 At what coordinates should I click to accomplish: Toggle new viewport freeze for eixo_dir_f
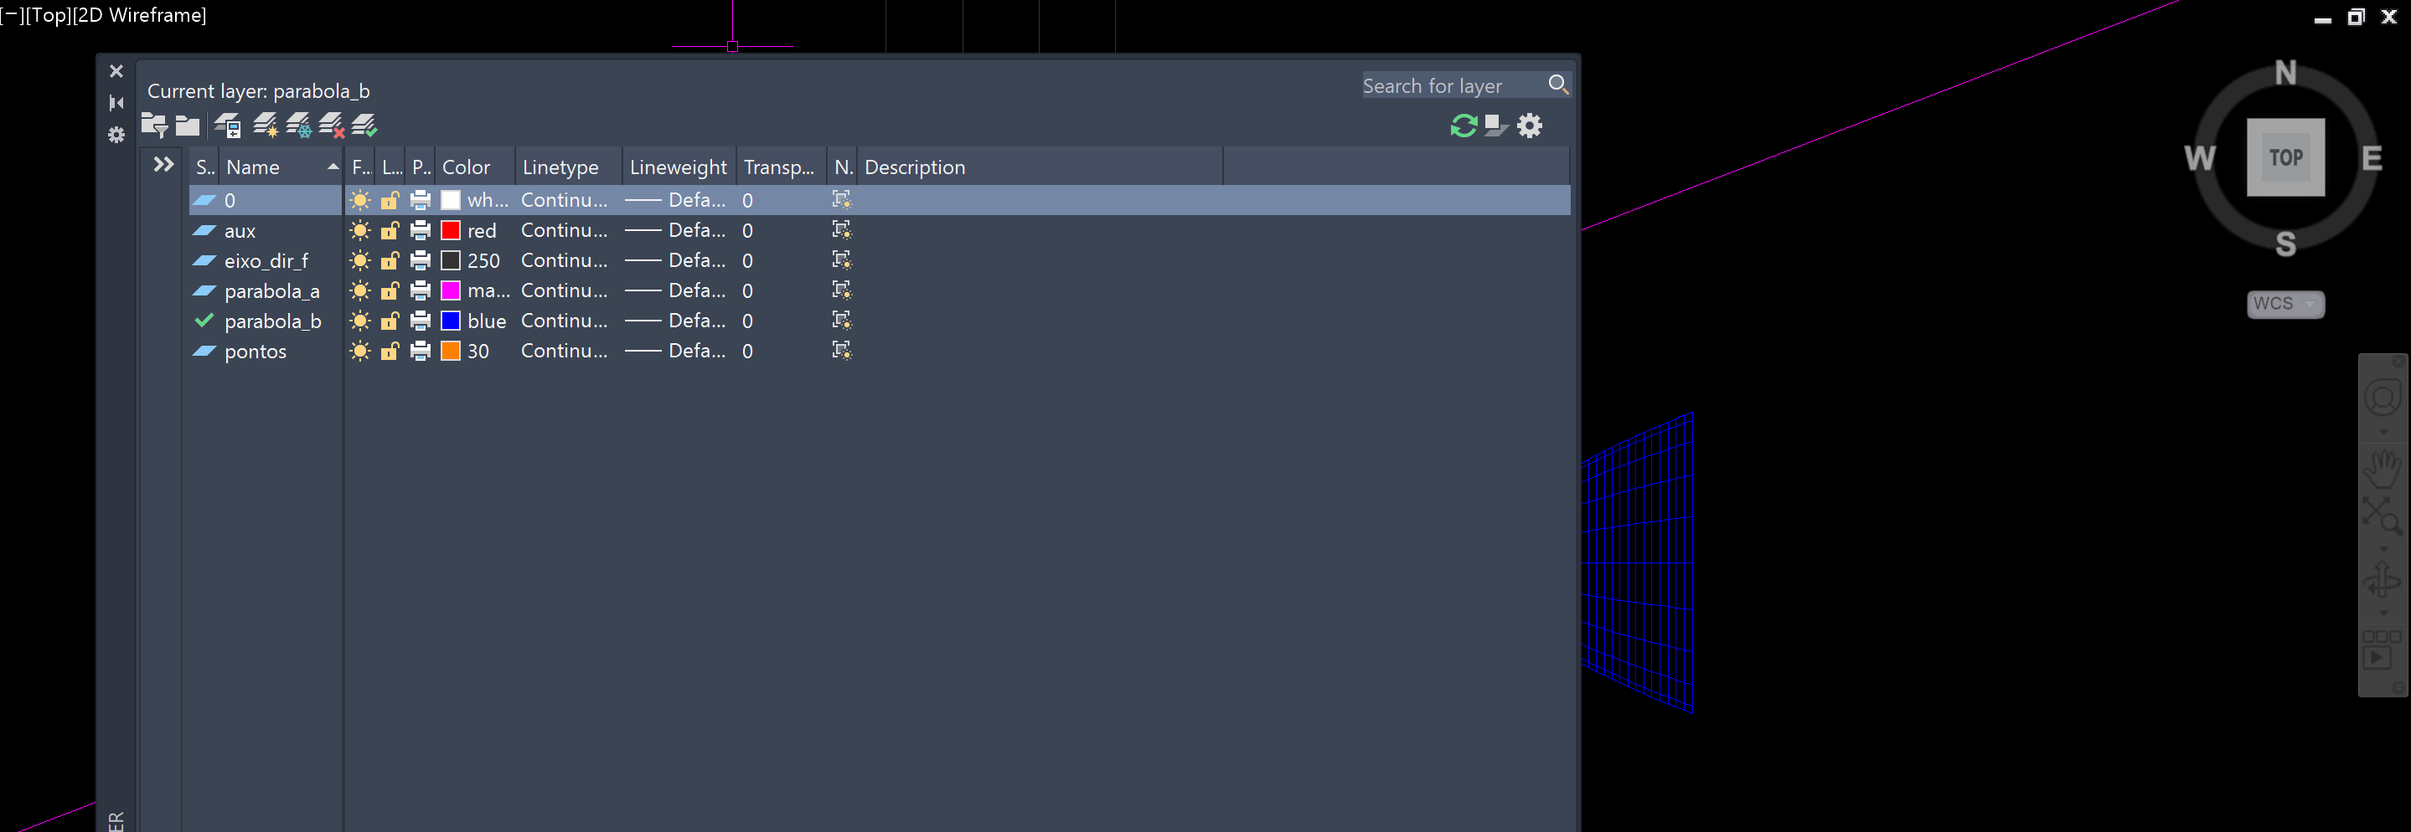(841, 259)
